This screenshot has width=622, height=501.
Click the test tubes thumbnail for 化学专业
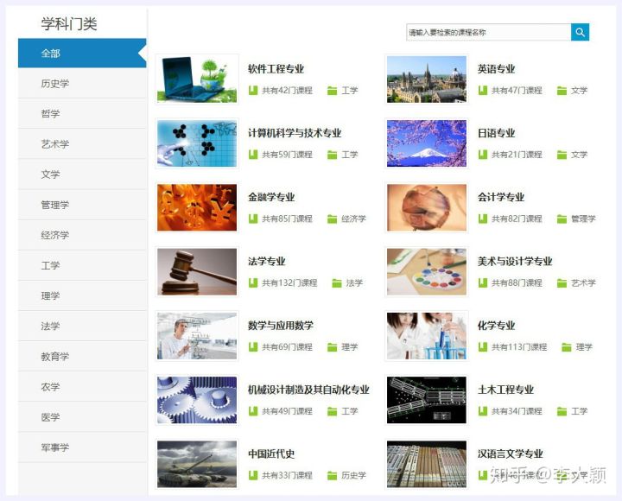[x=427, y=336]
